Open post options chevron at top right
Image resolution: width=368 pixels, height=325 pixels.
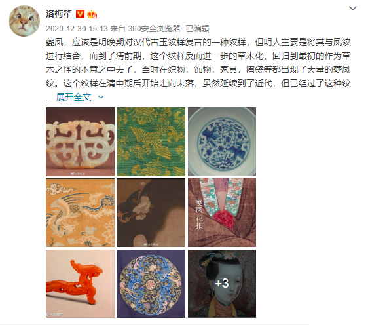(353, 9)
